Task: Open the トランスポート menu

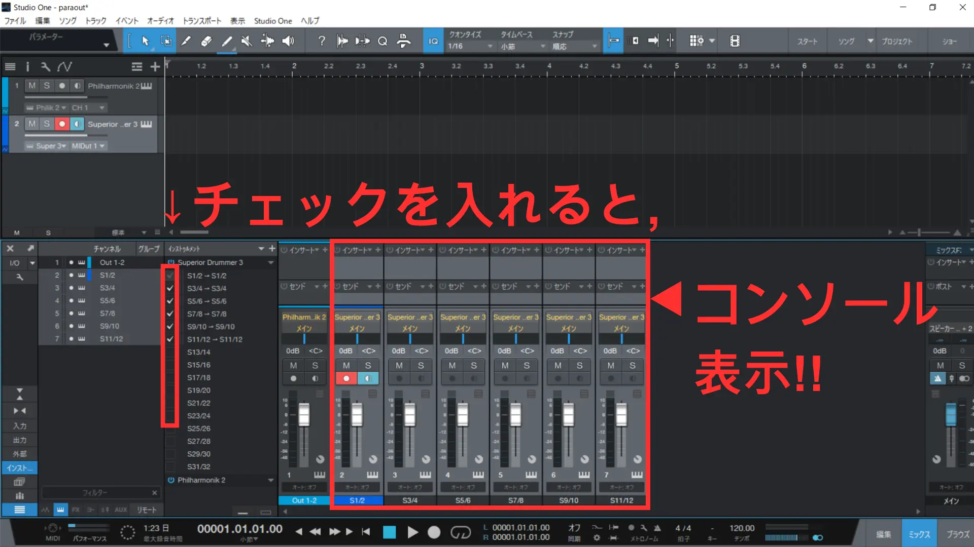Action: [x=202, y=21]
